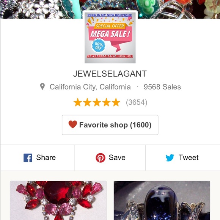Image resolution: width=220 pixels, height=220 pixels.
Task: Click the Facebook logo icon
Action: (x=28, y=158)
